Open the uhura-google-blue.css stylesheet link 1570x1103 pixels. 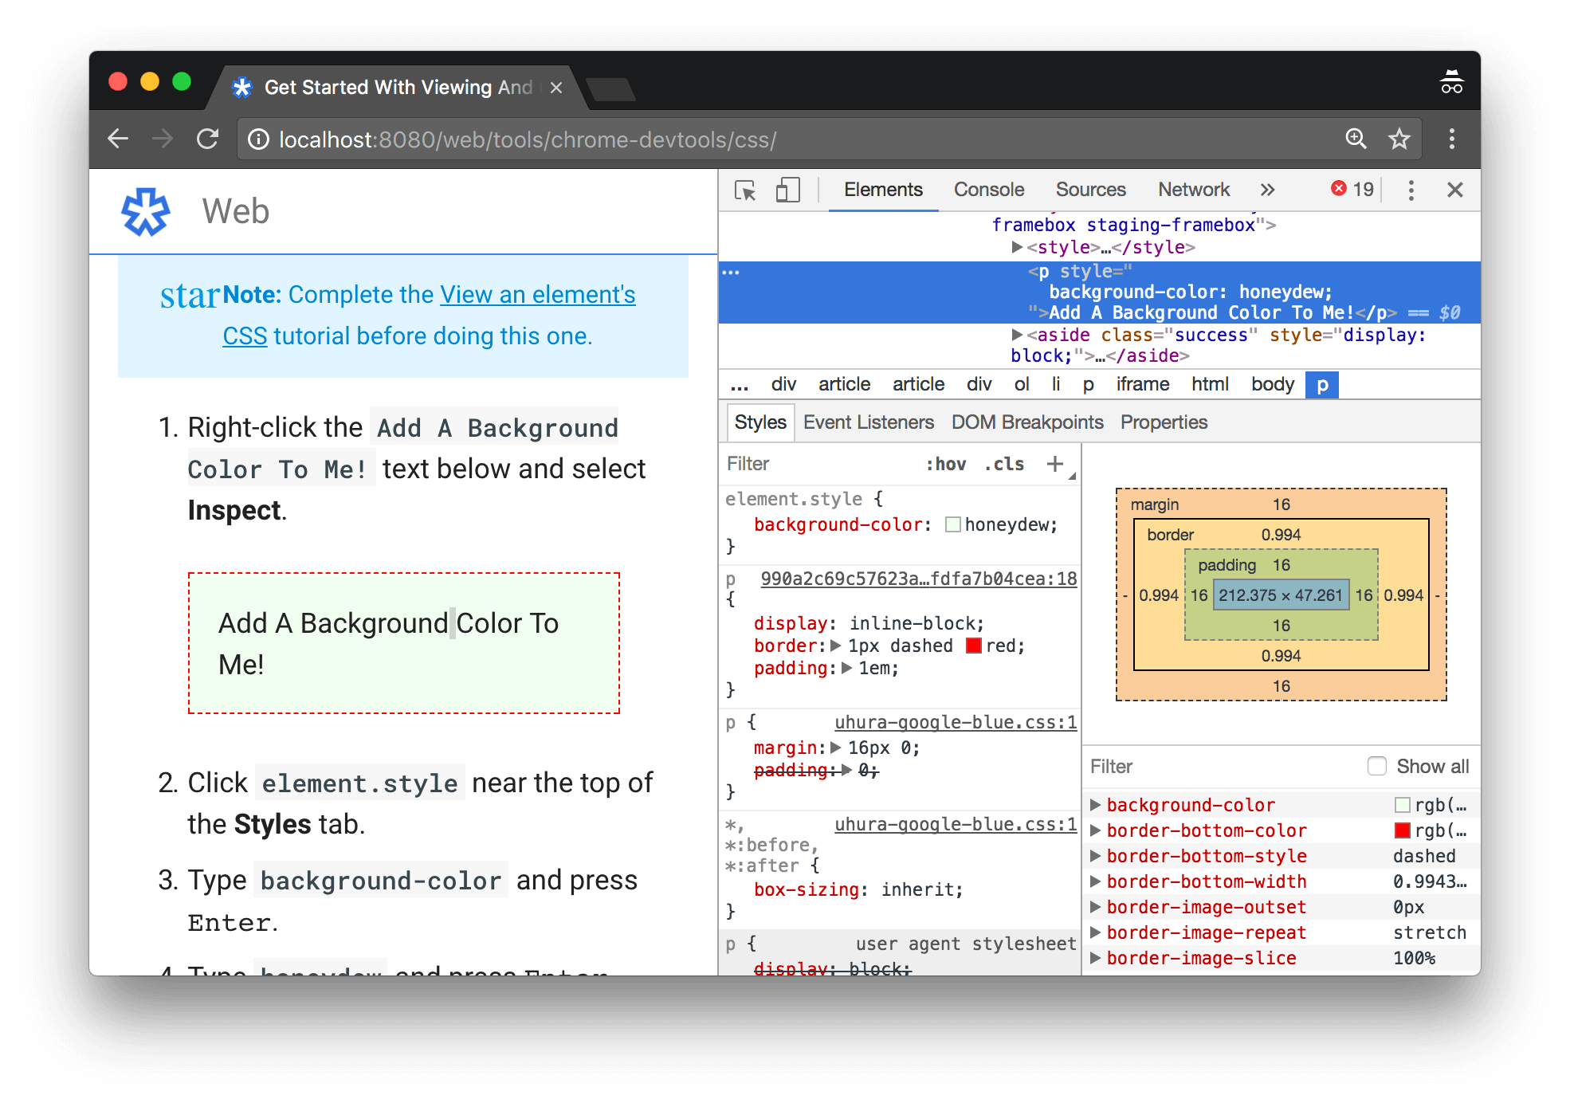click(x=956, y=722)
